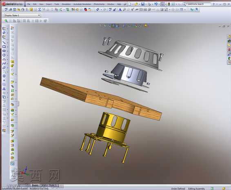Open the Window menu
The image size is (231, 190).
(111, 4)
